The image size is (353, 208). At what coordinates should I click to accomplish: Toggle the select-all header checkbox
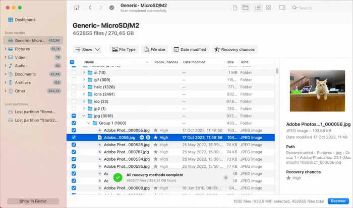tap(72, 62)
